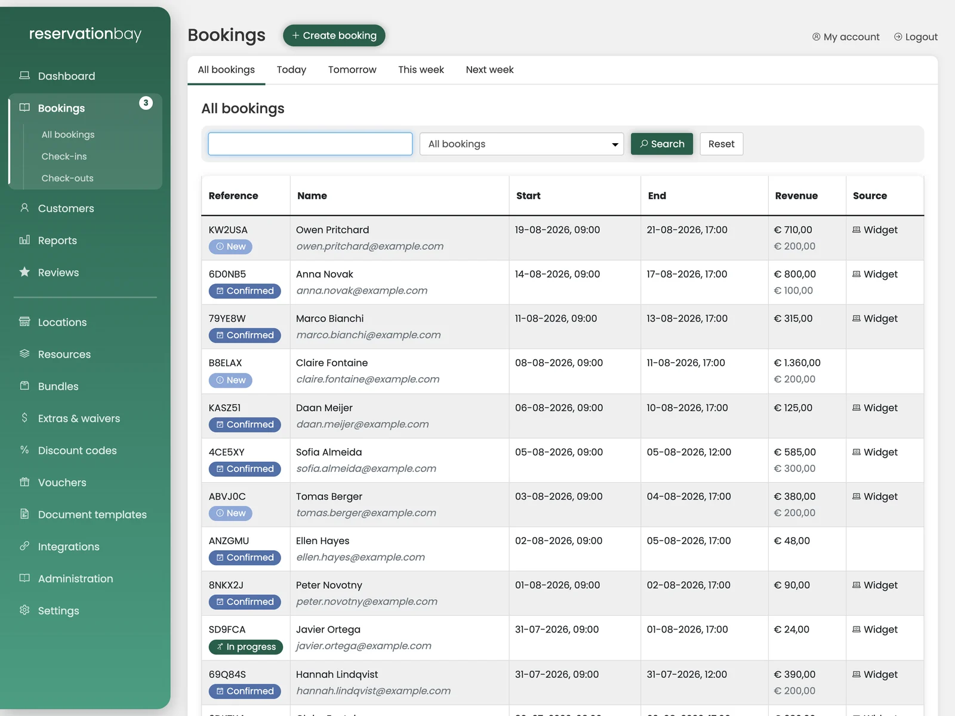Click the Discount codes percent icon
955x716 pixels.
(24, 450)
